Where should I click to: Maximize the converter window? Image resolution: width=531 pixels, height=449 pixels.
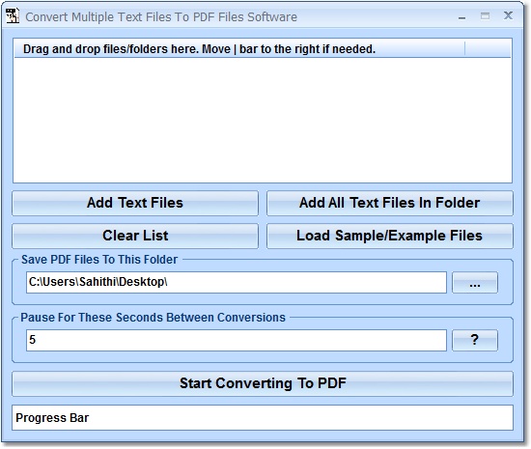click(x=486, y=15)
